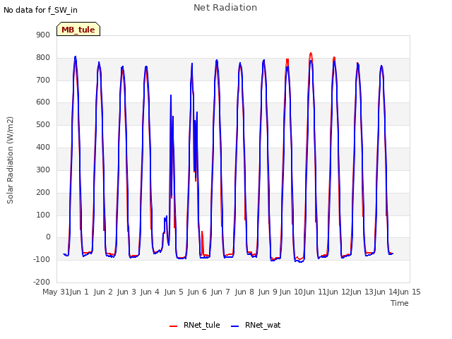
Task: Click the 600 y-axis tick label
Action: tap(43, 102)
